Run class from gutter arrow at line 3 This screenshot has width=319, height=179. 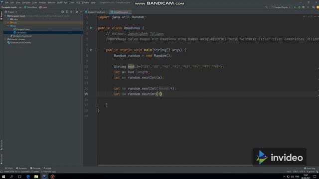[91, 28]
